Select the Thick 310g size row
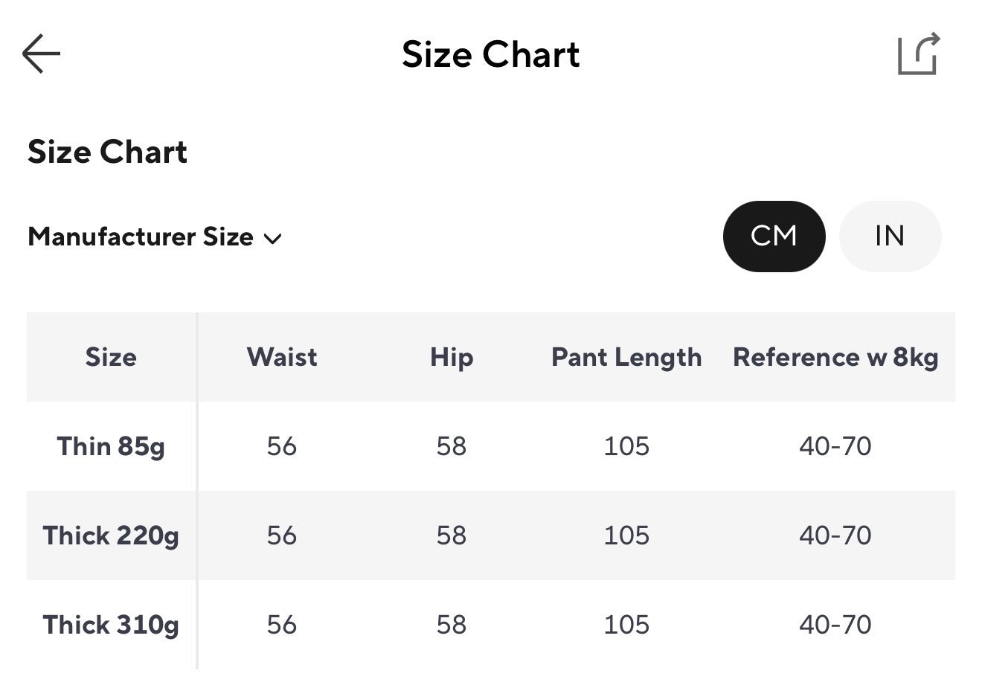The image size is (982, 682). [110, 625]
